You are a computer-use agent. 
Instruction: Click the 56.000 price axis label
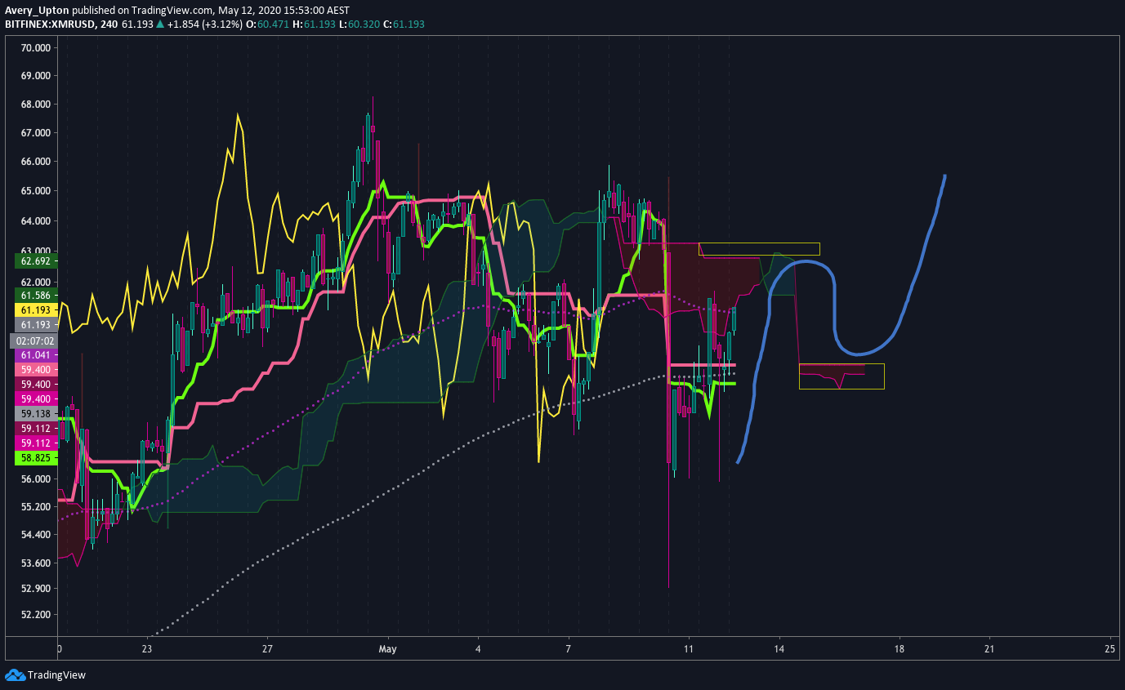(35, 479)
